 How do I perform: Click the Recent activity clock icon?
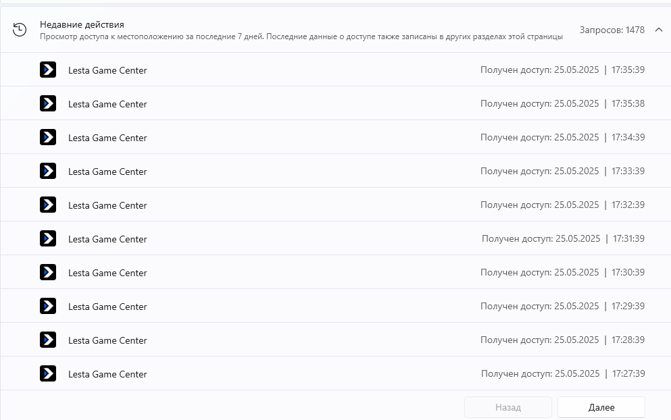[x=20, y=30]
